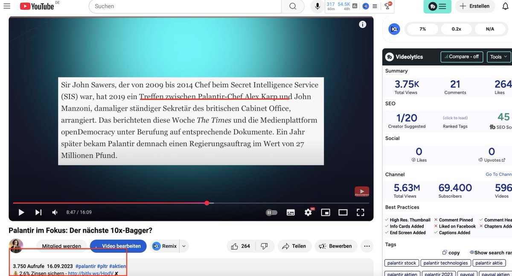
Task: Click the vidIQ Remix button
Action: [165, 246]
